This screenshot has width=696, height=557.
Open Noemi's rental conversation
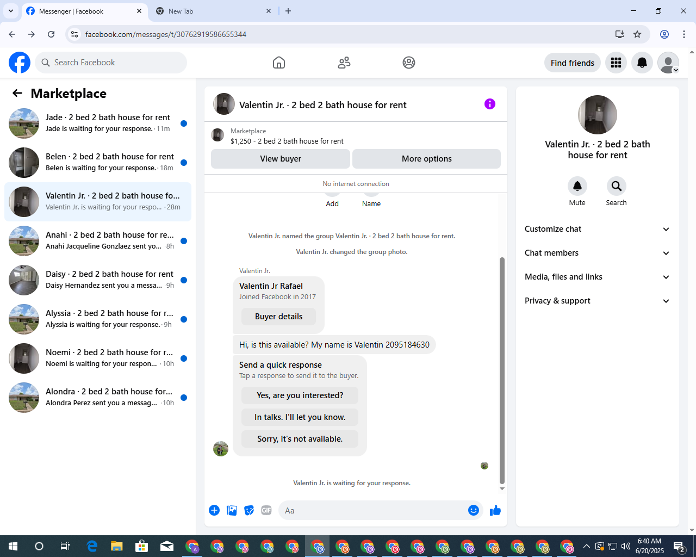pyautogui.click(x=98, y=358)
